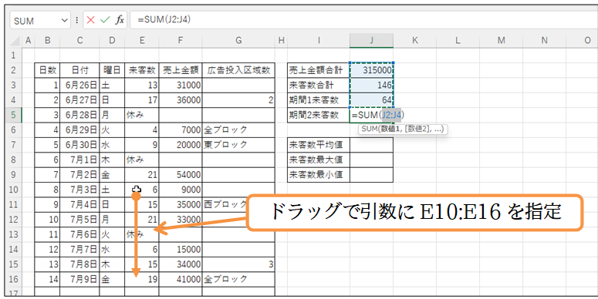Click the empty cell beside 来客数平均値
Screen dimensions: 598x299
pos(371,145)
